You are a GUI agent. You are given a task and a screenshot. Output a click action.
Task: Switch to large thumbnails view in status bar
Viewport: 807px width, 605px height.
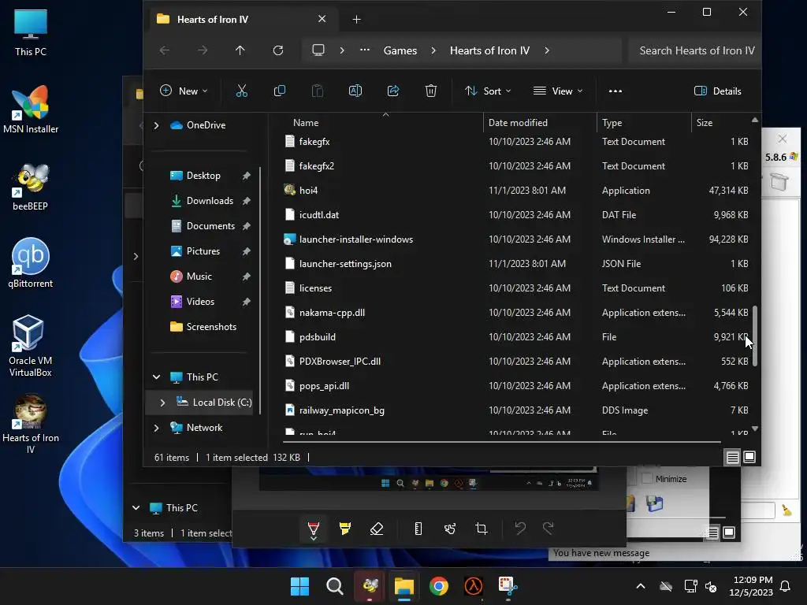click(x=749, y=457)
